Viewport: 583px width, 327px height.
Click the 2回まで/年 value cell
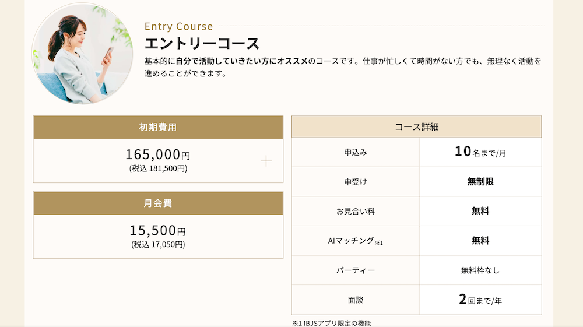(x=480, y=300)
